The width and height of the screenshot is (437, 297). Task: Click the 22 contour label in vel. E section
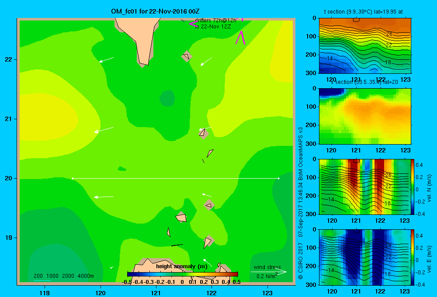388,257
